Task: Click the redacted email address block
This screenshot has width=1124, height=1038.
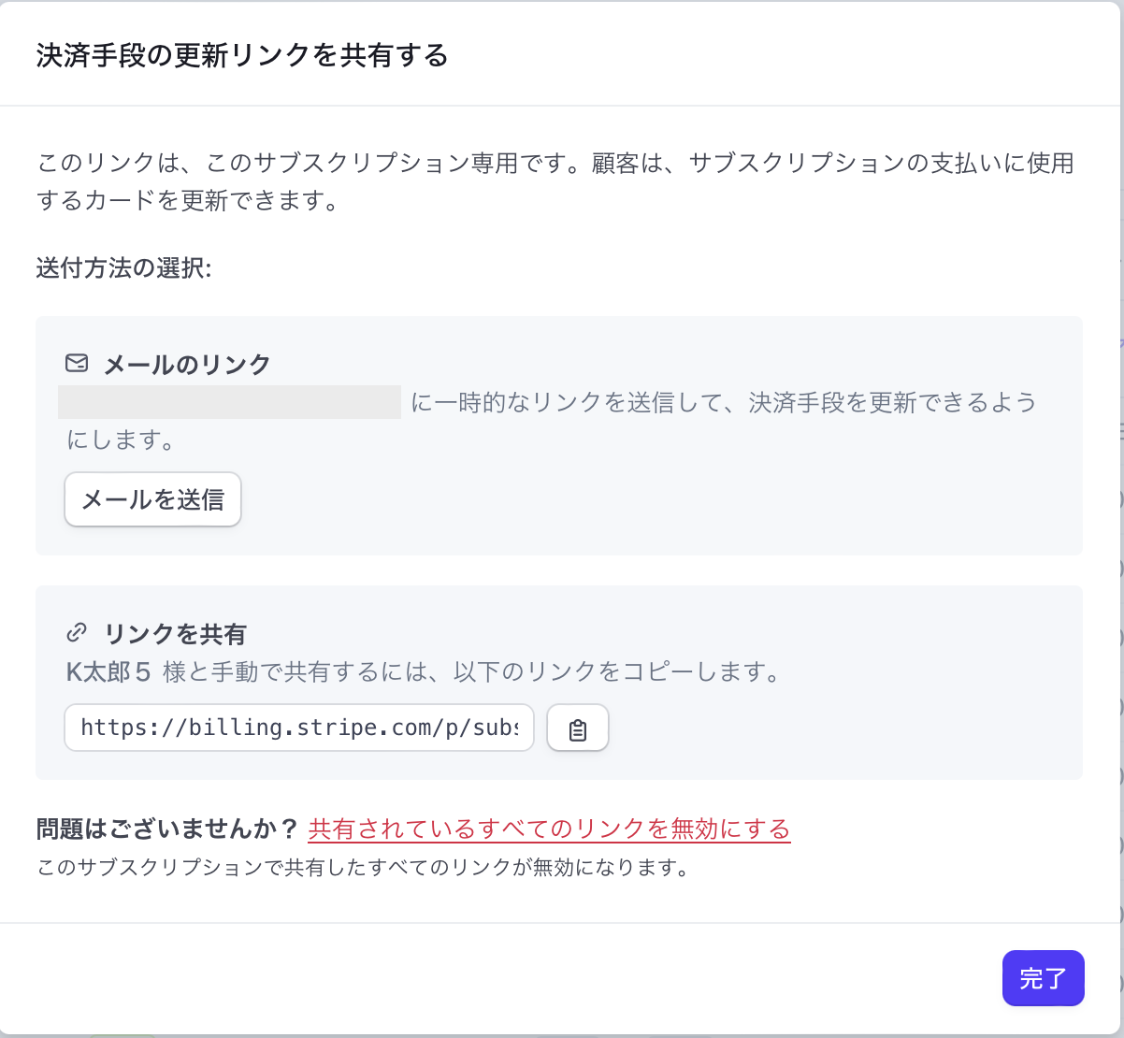Action: [x=229, y=402]
